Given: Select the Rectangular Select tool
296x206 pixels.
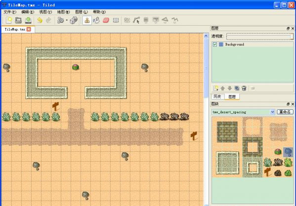Looking at the screenshot, I should coord(116,20).
